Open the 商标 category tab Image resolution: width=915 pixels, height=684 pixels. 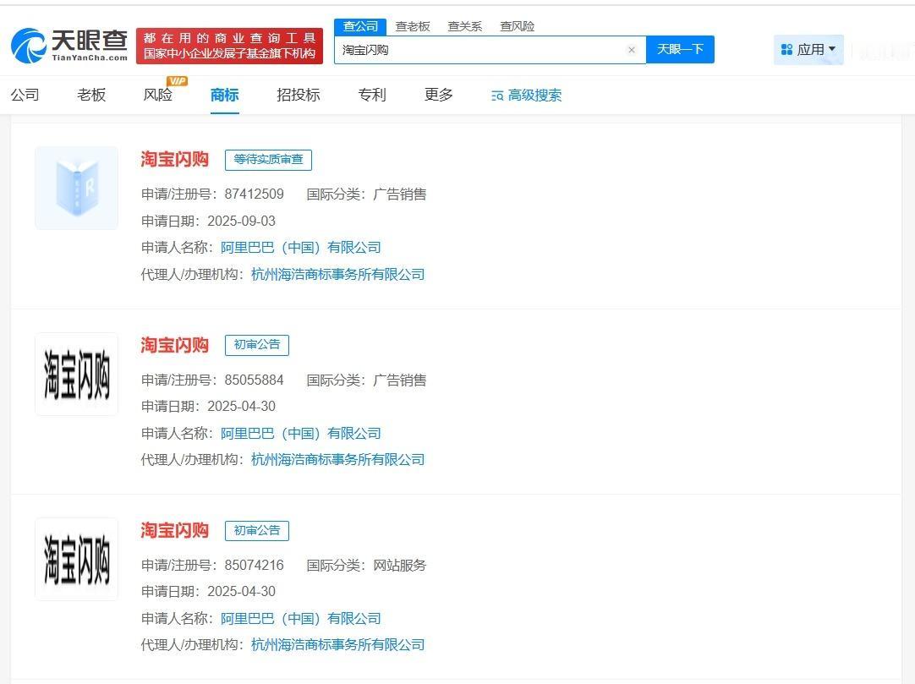[223, 96]
